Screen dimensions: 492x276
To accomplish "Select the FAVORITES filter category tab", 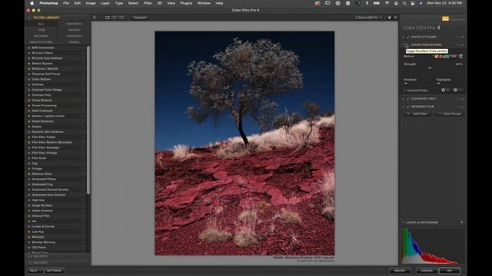I will coord(74,24).
